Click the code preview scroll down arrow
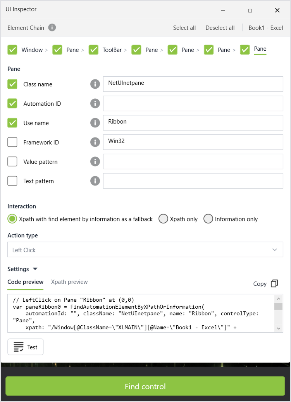 click(x=279, y=328)
